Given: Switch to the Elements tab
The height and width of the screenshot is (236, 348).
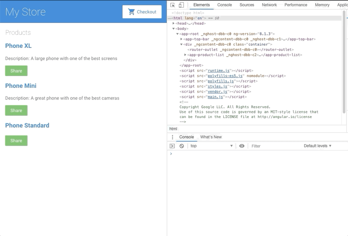Looking at the screenshot, I should [202, 5].
